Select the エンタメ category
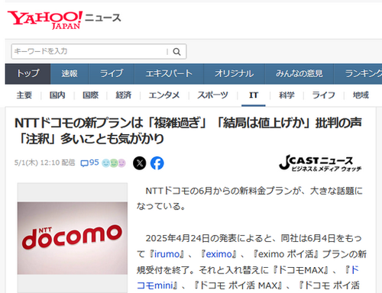Screen dimensions: 382x293 [164, 95]
